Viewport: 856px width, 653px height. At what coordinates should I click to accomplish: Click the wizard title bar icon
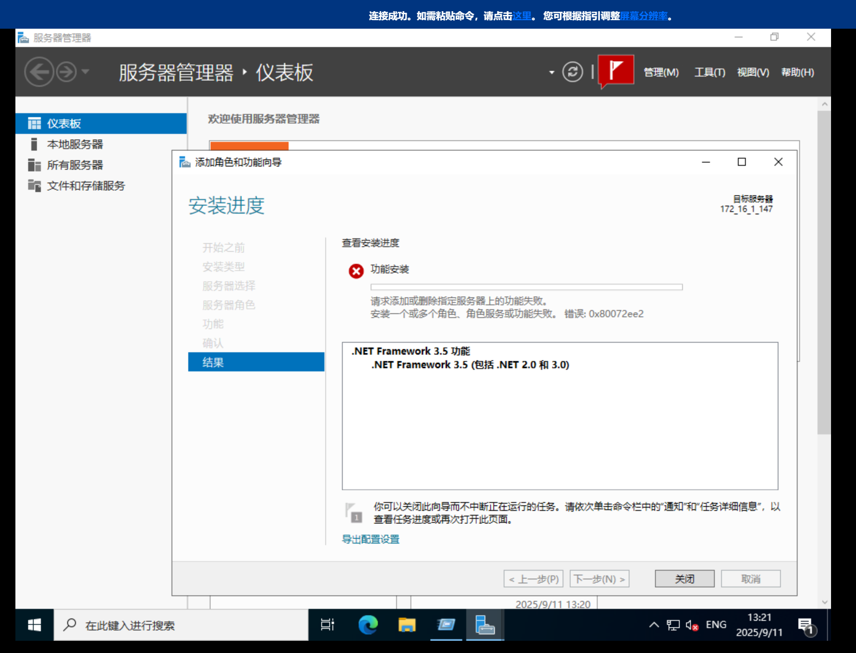click(x=185, y=162)
